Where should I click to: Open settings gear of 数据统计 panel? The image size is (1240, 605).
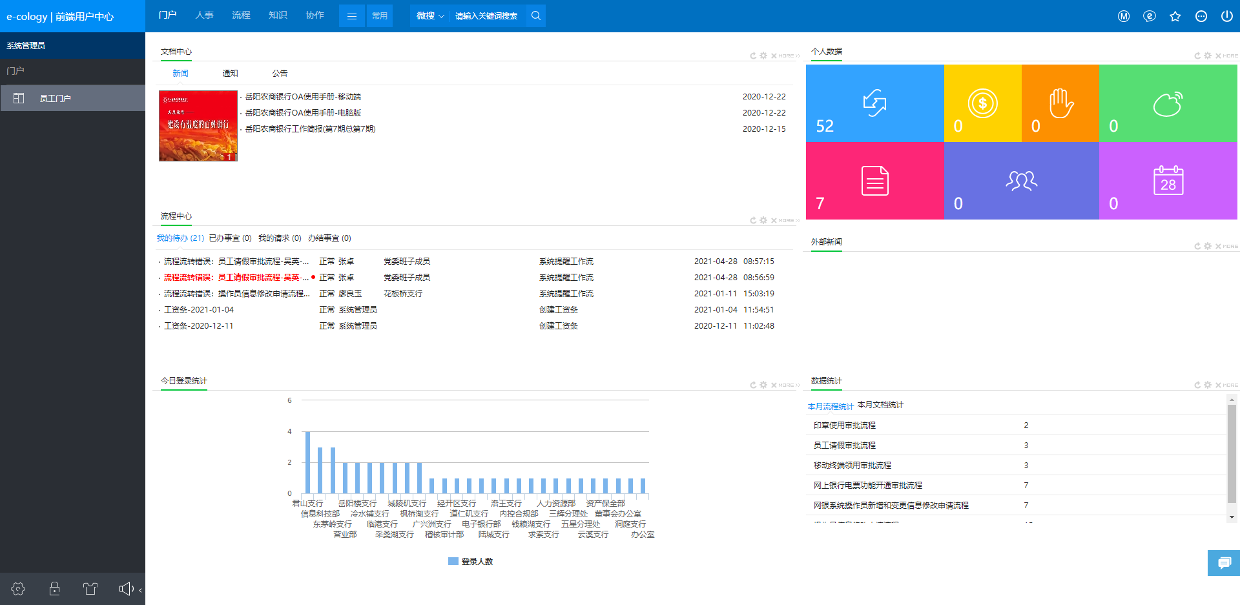1208,385
